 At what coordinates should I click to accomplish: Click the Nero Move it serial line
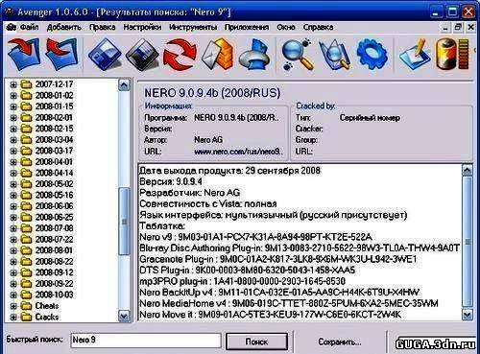coord(270,315)
